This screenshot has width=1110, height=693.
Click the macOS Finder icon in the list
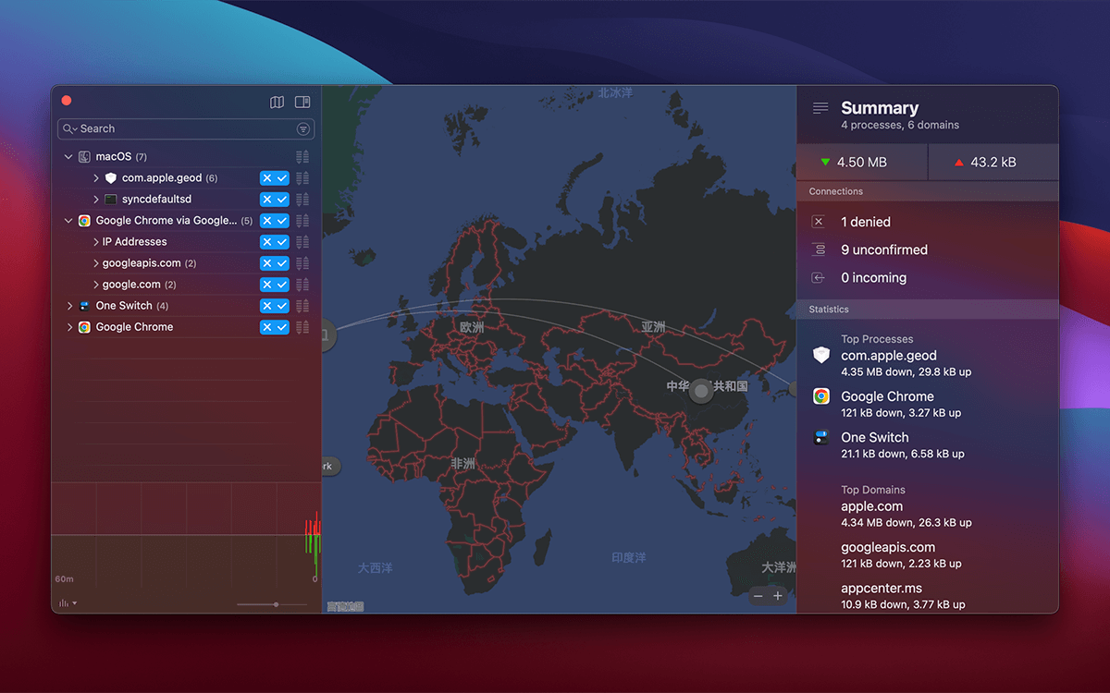pyautogui.click(x=84, y=157)
